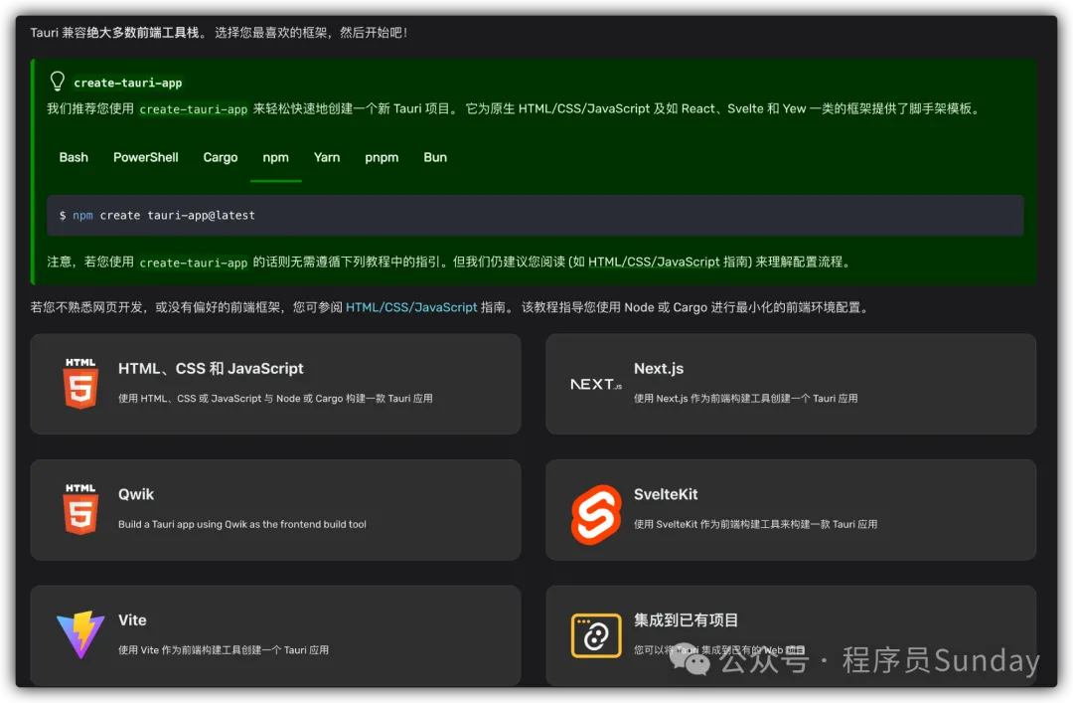Select the npm tab
The height and width of the screenshot is (703, 1073).
point(275,157)
